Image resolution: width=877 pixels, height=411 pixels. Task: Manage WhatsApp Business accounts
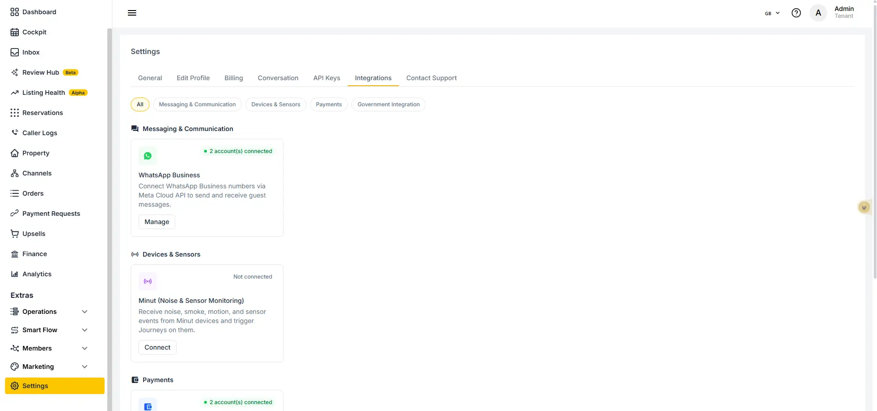pyautogui.click(x=157, y=222)
